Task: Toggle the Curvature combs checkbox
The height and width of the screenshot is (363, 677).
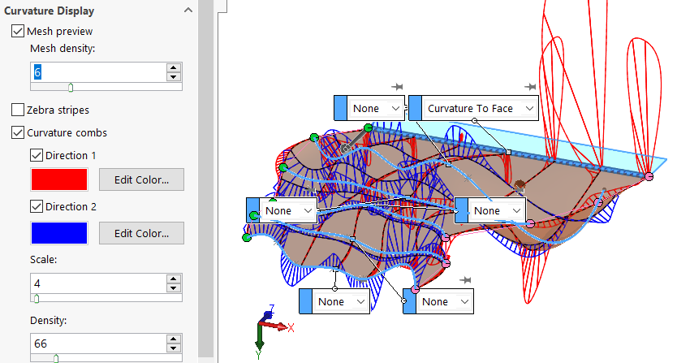Action: tap(18, 132)
